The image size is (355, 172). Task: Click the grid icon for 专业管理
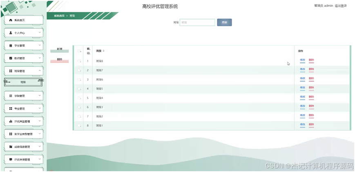click(x=11, y=108)
